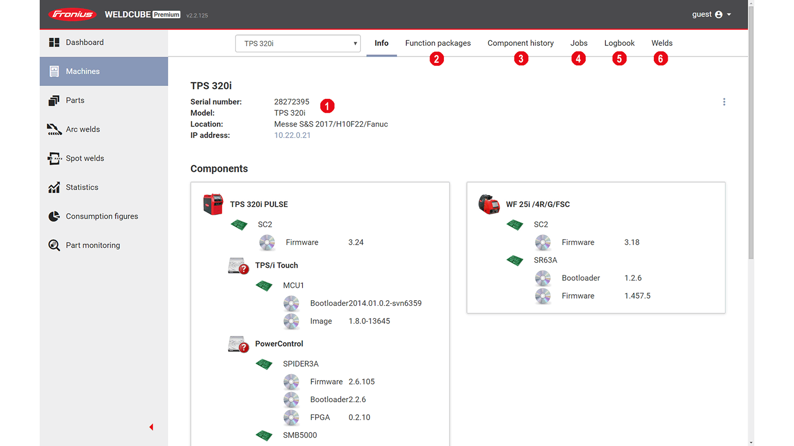Click the Statistics chart icon
This screenshot has width=794, height=446.
click(x=54, y=187)
